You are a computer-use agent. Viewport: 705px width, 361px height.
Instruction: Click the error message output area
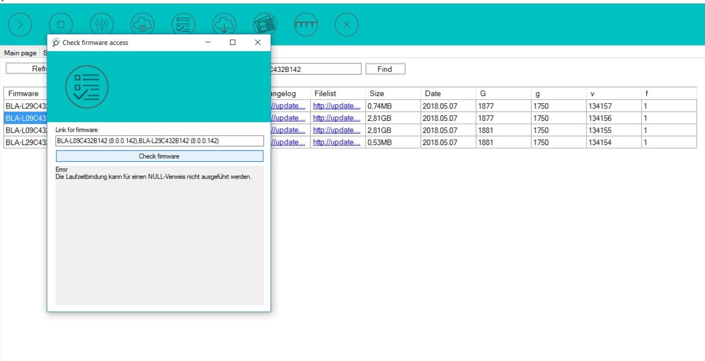pos(159,235)
